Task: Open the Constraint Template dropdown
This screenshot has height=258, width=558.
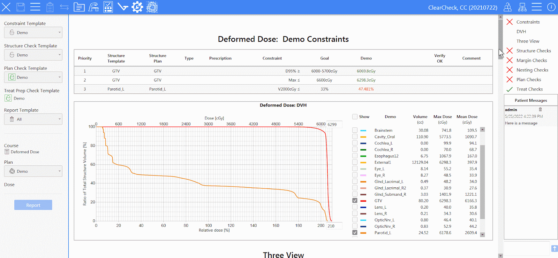Action: click(33, 32)
